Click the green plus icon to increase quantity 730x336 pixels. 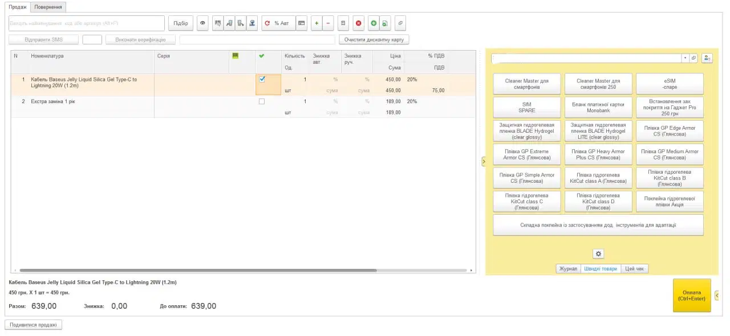coord(317,23)
